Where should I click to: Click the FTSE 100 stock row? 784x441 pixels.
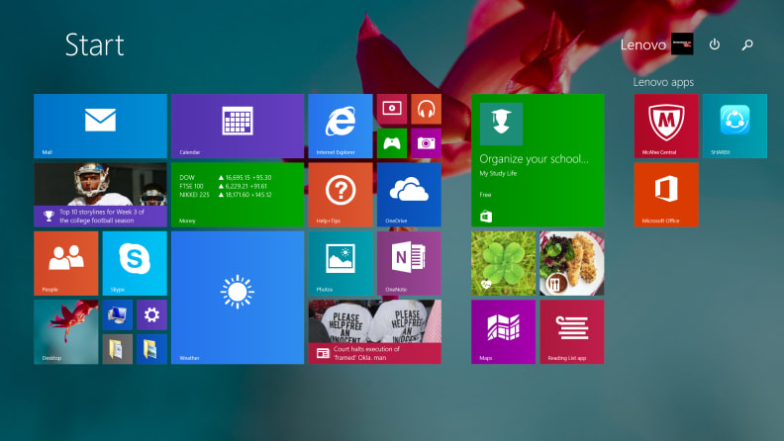pyautogui.click(x=224, y=186)
